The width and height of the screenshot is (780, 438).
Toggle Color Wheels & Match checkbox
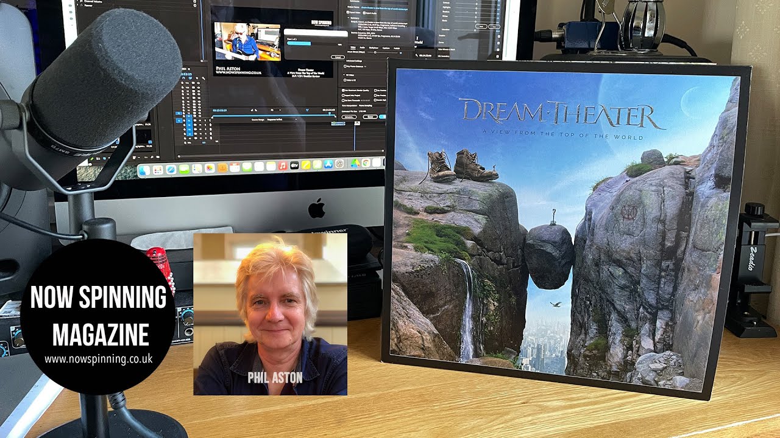pyautogui.click(x=498, y=50)
